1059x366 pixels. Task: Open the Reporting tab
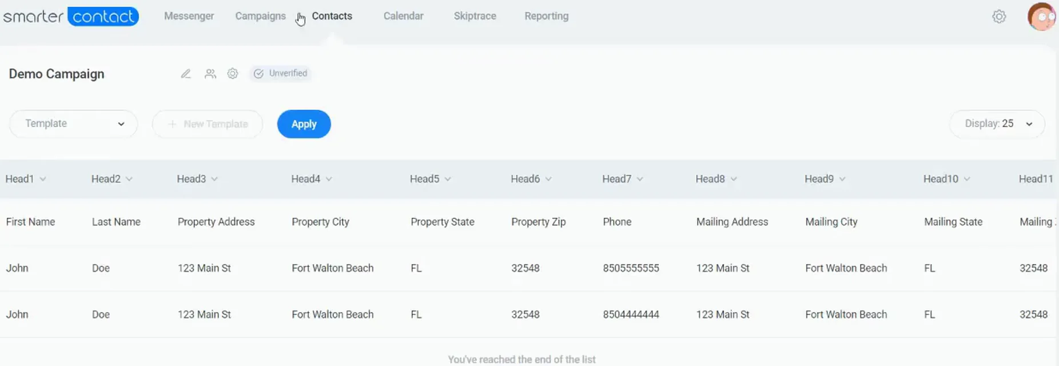pos(547,16)
